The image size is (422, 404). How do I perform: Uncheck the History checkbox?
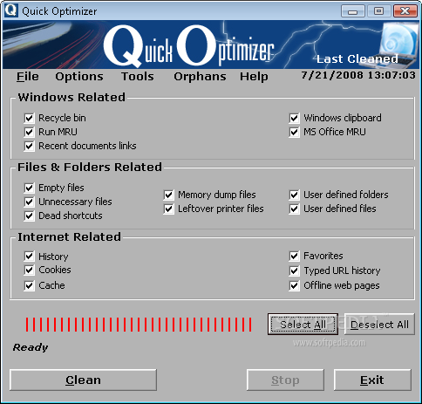[29, 257]
